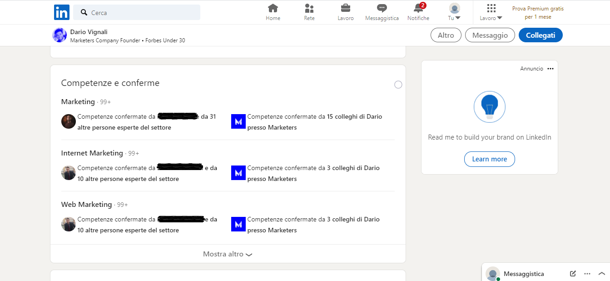
Task: Open the Lavoro apps grid dropdown
Action: click(491, 12)
